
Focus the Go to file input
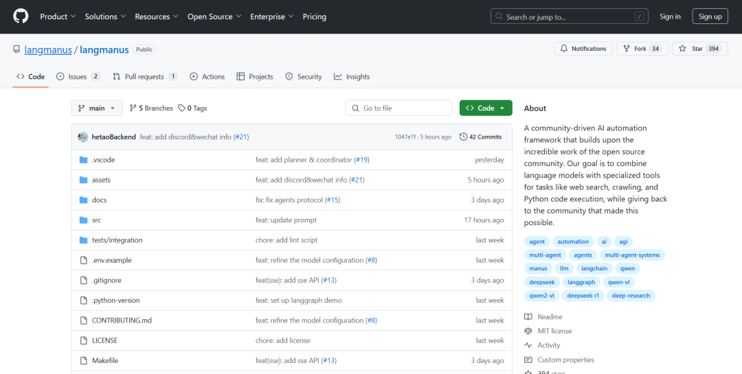[398, 108]
